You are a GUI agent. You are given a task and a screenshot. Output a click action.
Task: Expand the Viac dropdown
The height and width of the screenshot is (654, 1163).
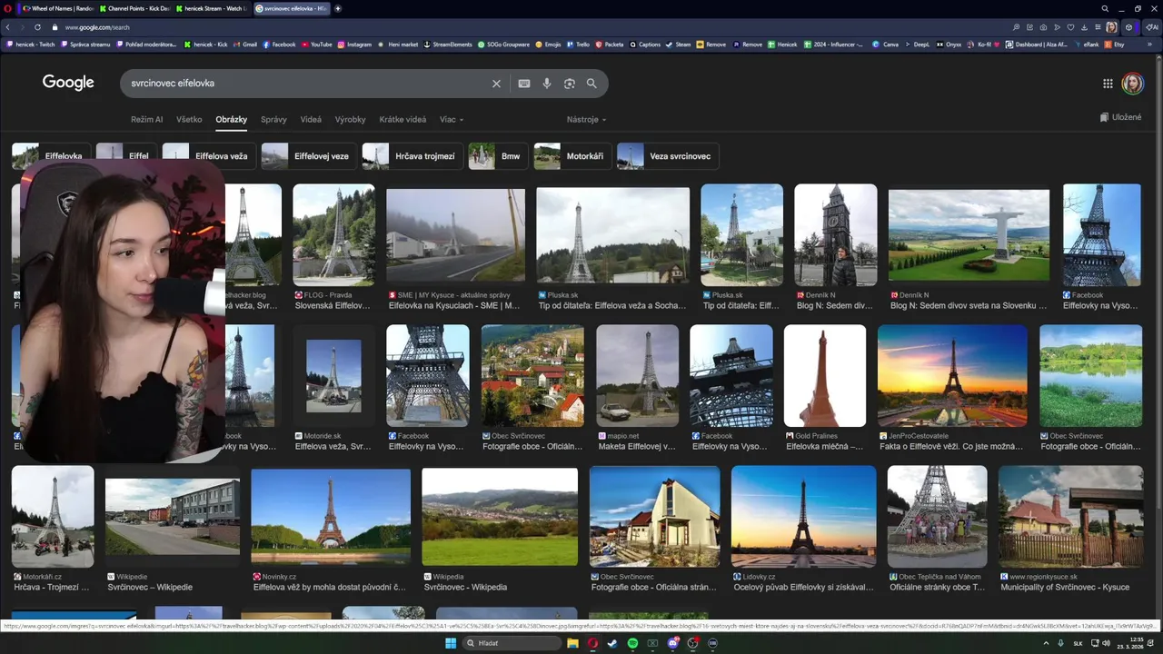452,120
